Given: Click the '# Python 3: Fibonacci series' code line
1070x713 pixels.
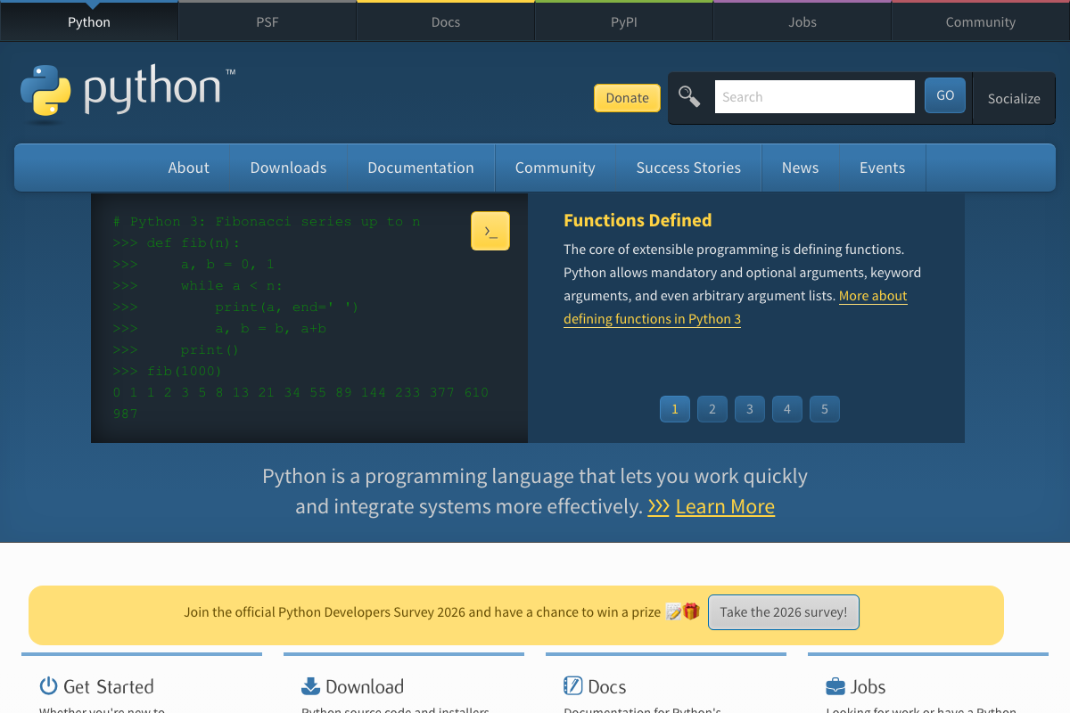Looking at the screenshot, I should (x=267, y=221).
